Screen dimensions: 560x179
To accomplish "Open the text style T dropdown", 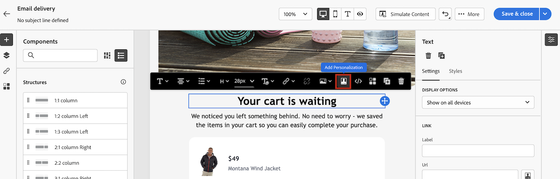I will [x=162, y=81].
